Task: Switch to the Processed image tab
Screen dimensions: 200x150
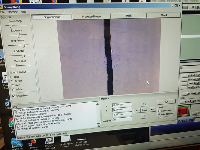Action: point(91,16)
